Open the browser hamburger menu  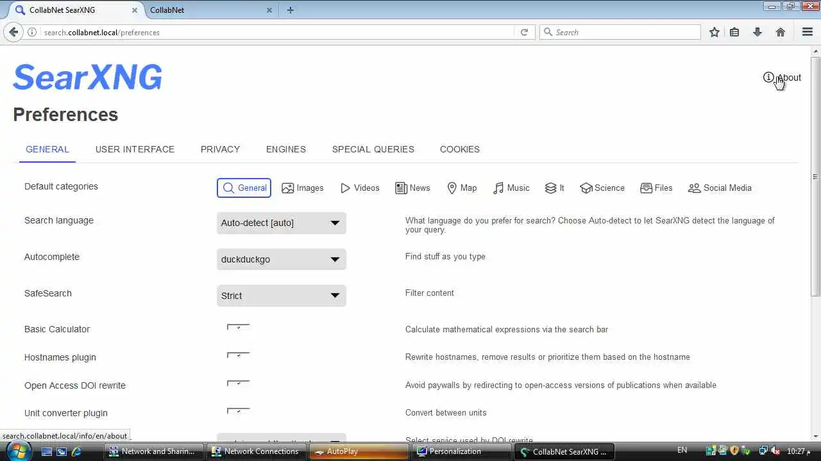pyautogui.click(x=808, y=32)
